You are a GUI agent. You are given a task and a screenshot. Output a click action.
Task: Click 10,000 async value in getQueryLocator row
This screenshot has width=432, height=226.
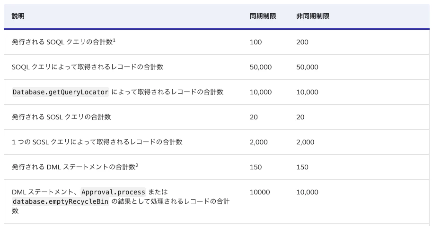click(307, 92)
